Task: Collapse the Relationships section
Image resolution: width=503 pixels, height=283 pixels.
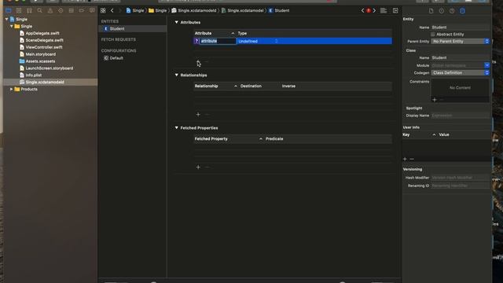Action: tap(176, 75)
